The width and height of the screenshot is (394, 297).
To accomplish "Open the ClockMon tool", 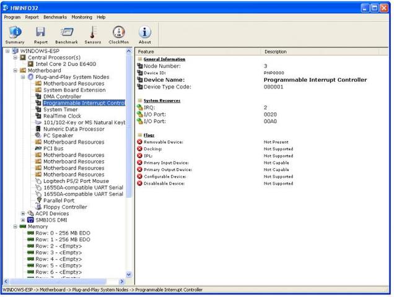I will 118,35.
